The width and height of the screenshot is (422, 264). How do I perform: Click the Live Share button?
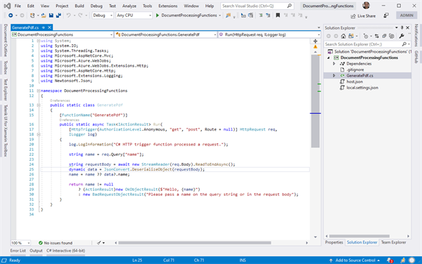[363, 16]
